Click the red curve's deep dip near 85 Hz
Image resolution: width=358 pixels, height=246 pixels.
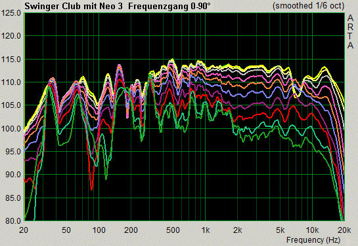click(x=91, y=189)
